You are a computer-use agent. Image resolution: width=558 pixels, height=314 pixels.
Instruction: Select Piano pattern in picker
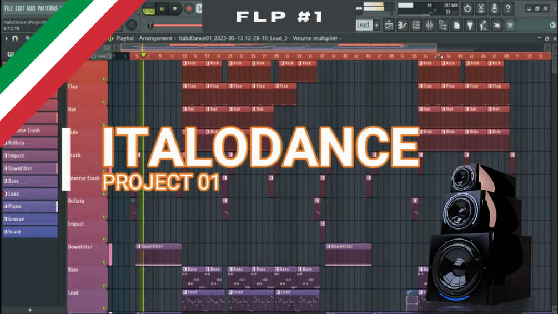tap(30, 207)
